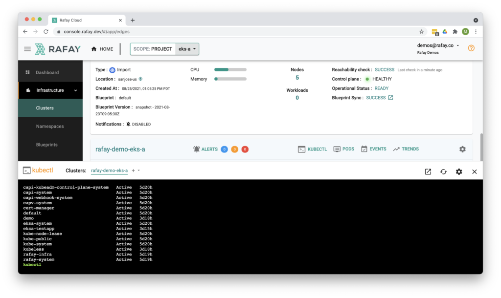Click the blue alerts count badge
This screenshot has height=298, width=501.
point(224,149)
